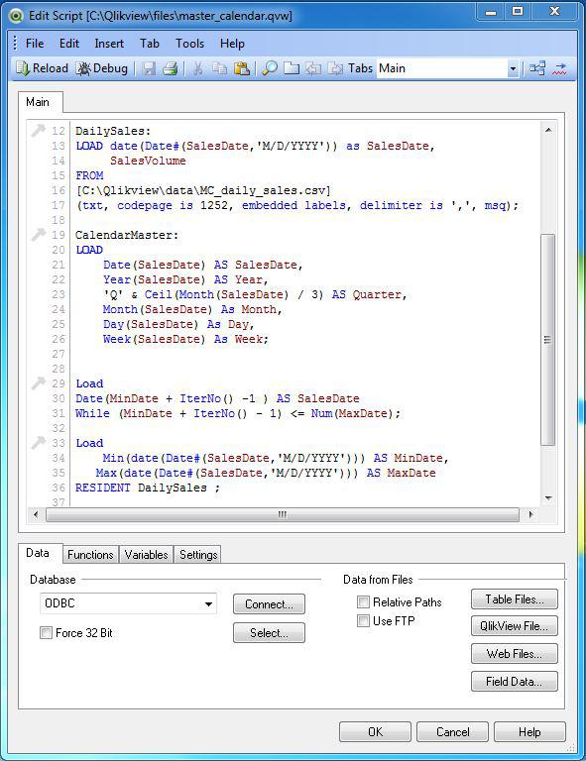Click the CalendarMaster: label on line 19
Viewport: 586px width, 761px height.
point(127,235)
